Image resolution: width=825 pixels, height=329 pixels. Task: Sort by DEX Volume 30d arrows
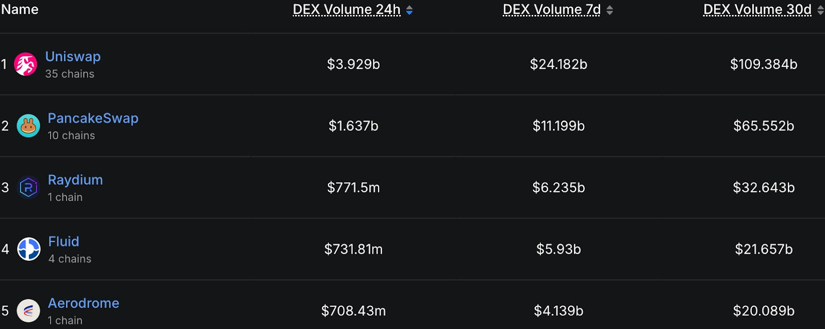(820, 10)
